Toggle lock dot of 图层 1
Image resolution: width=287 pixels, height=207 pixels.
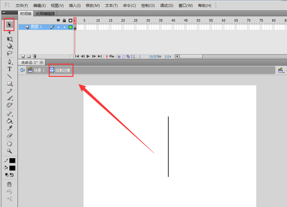coord(64,27)
